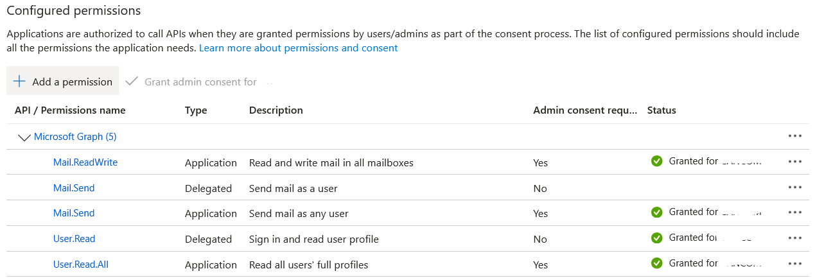Open the User.Read.All permission link
The image size is (824, 278).
click(x=81, y=265)
